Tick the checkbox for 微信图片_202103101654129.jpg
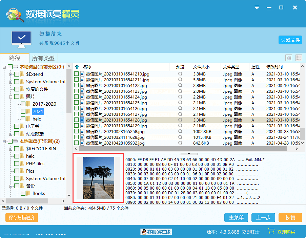The width and height of the screenshot is (306, 238). [76, 126]
